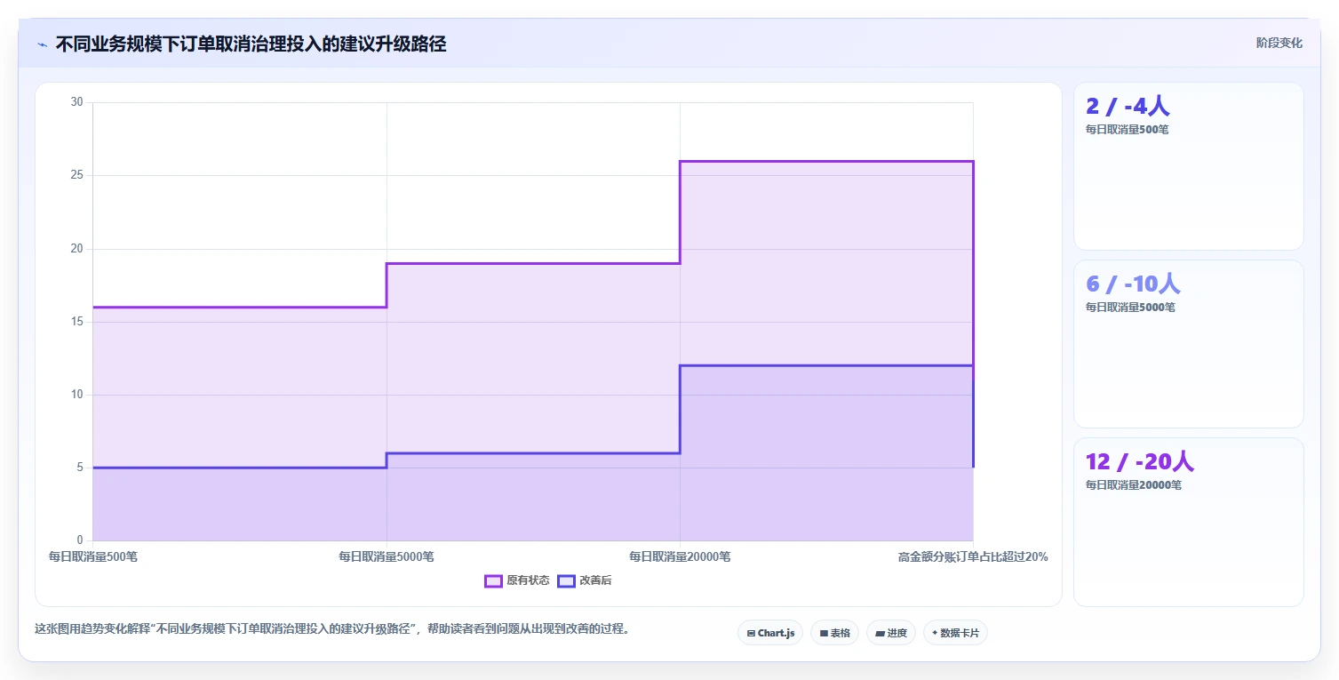Select the 6 / -10人 data card
Viewport: 1339px width, 680px height.
[1189, 344]
